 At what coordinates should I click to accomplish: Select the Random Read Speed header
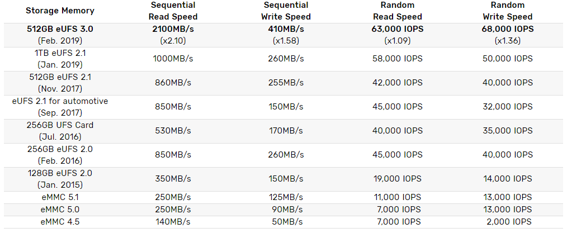398,11
